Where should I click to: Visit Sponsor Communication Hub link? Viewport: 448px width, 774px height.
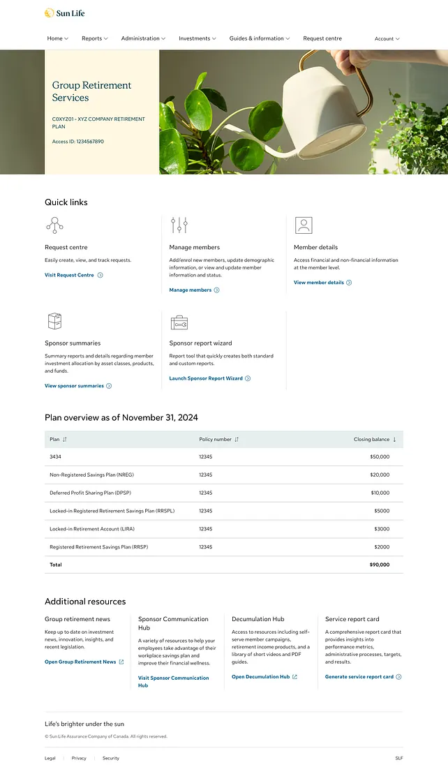pyautogui.click(x=173, y=682)
